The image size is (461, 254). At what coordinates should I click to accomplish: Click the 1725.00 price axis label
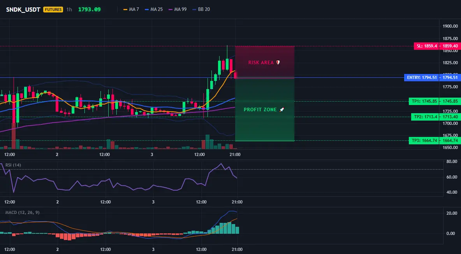[450, 111]
